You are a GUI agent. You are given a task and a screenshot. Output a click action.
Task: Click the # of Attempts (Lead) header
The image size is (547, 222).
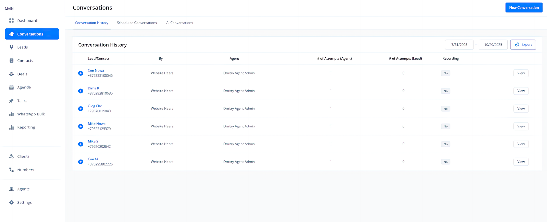click(405, 59)
